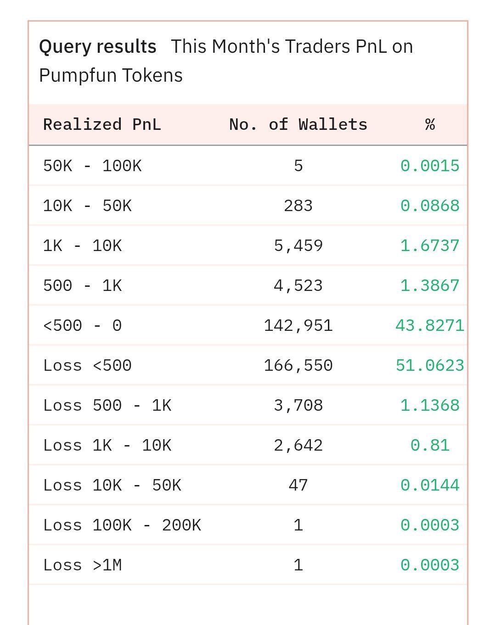496x625 pixels.
Task: Click the Realized PnL column header
Action: 102,124
